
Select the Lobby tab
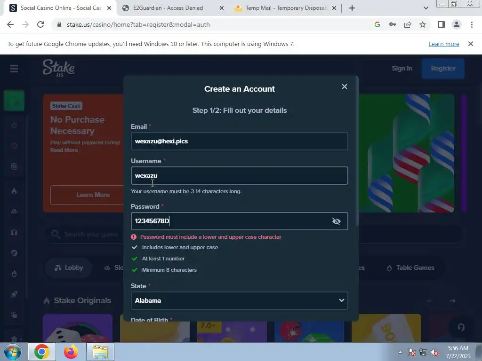click(x=69, y=267)
